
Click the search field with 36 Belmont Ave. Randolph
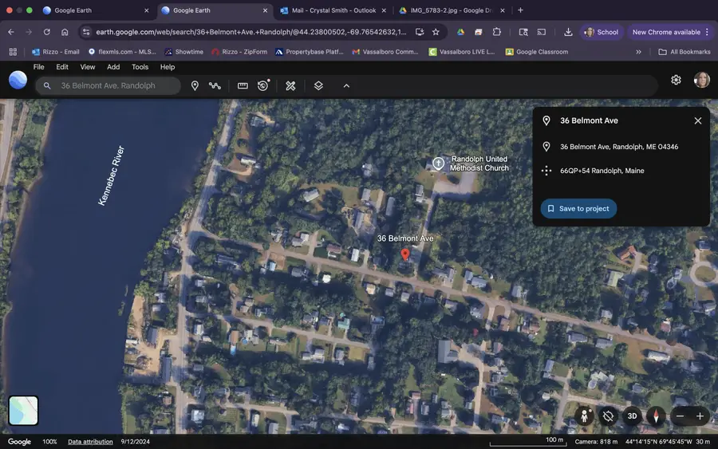[108, 85]
